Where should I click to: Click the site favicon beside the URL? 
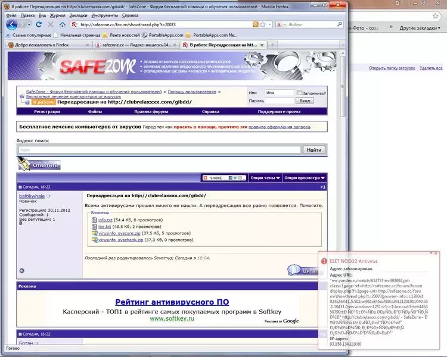pyautogui.click(x=74, y=25)
